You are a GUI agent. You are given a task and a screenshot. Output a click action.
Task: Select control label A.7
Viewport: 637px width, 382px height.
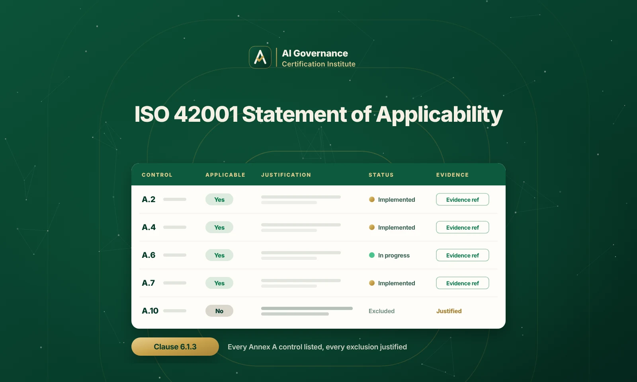tap(148, 283)
